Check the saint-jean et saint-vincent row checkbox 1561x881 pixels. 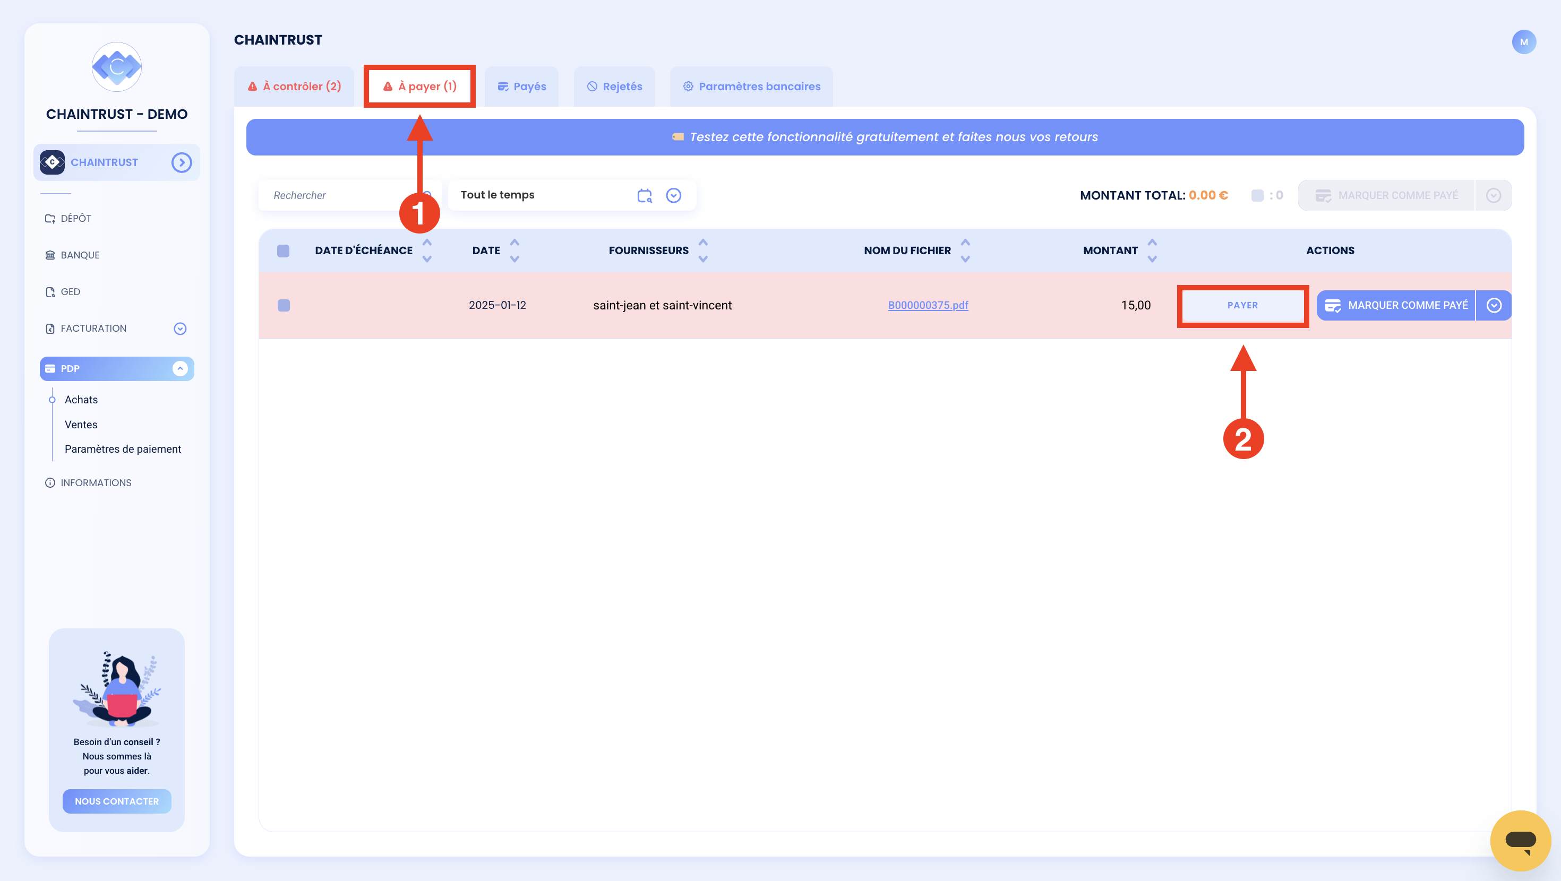point(283,305)
